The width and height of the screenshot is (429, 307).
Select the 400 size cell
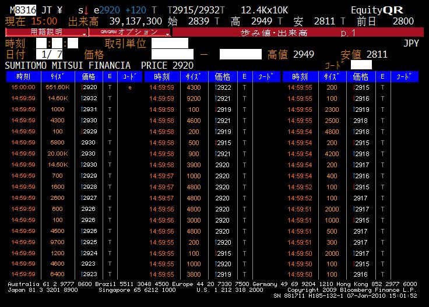[332, 176]
